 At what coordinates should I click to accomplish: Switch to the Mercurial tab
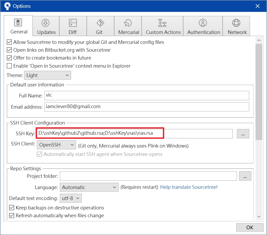tap(128, 26)
